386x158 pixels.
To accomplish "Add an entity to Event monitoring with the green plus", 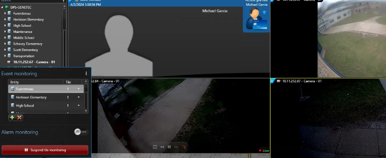I will (x=12, y=117).
